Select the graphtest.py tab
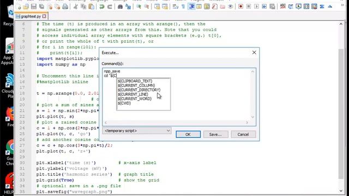The height and width of the screenshot is (196, 349). tap(31, 16)
